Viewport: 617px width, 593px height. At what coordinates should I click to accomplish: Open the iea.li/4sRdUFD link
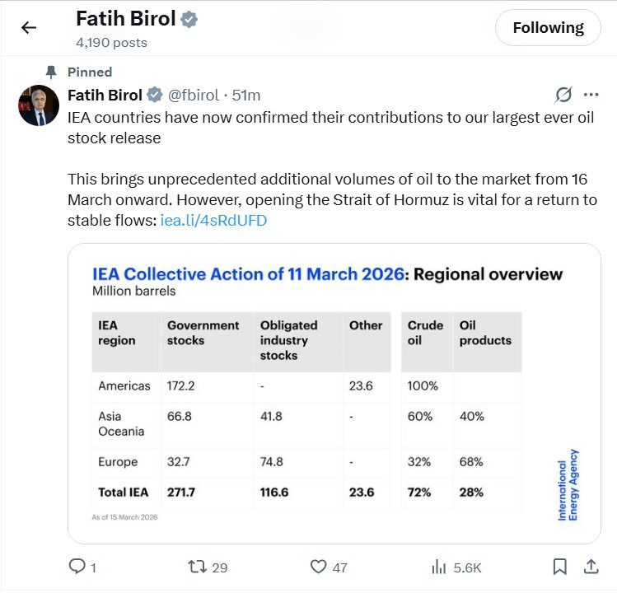tap(213, 221)
